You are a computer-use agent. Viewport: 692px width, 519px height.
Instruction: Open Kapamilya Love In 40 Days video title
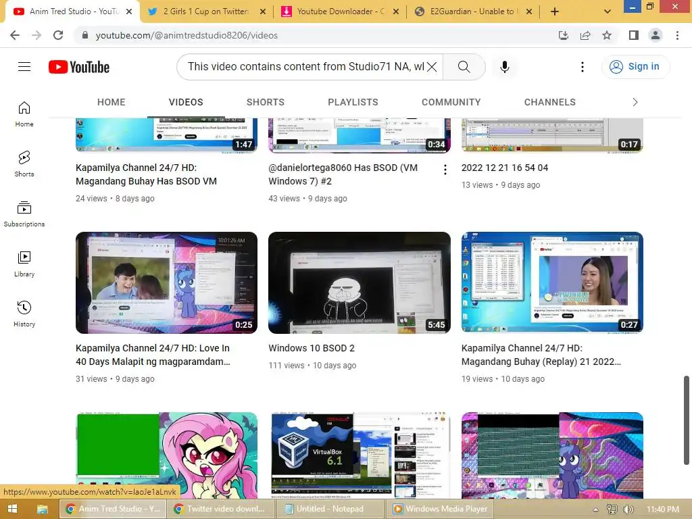pos(153,355)
